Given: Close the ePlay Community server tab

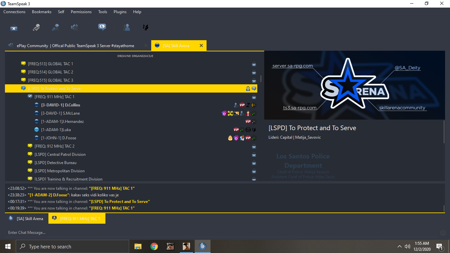Looking at the screenshot, I should coord(146,45).
